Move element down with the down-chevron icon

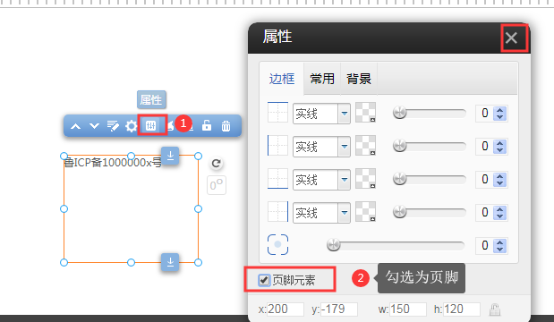94,126
